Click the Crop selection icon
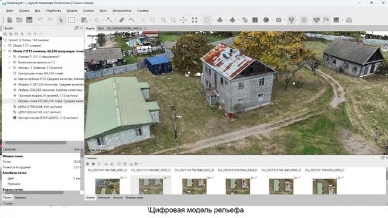388x218 pixels. coord(152,20)
